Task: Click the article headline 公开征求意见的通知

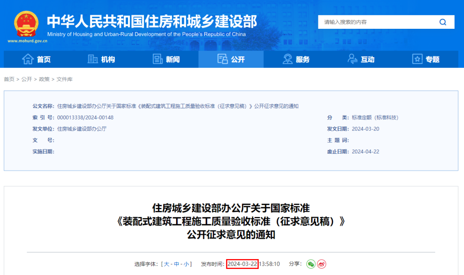Action: 231,235
